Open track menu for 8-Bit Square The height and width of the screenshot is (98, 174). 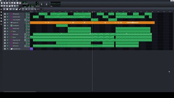click(5, 34)
